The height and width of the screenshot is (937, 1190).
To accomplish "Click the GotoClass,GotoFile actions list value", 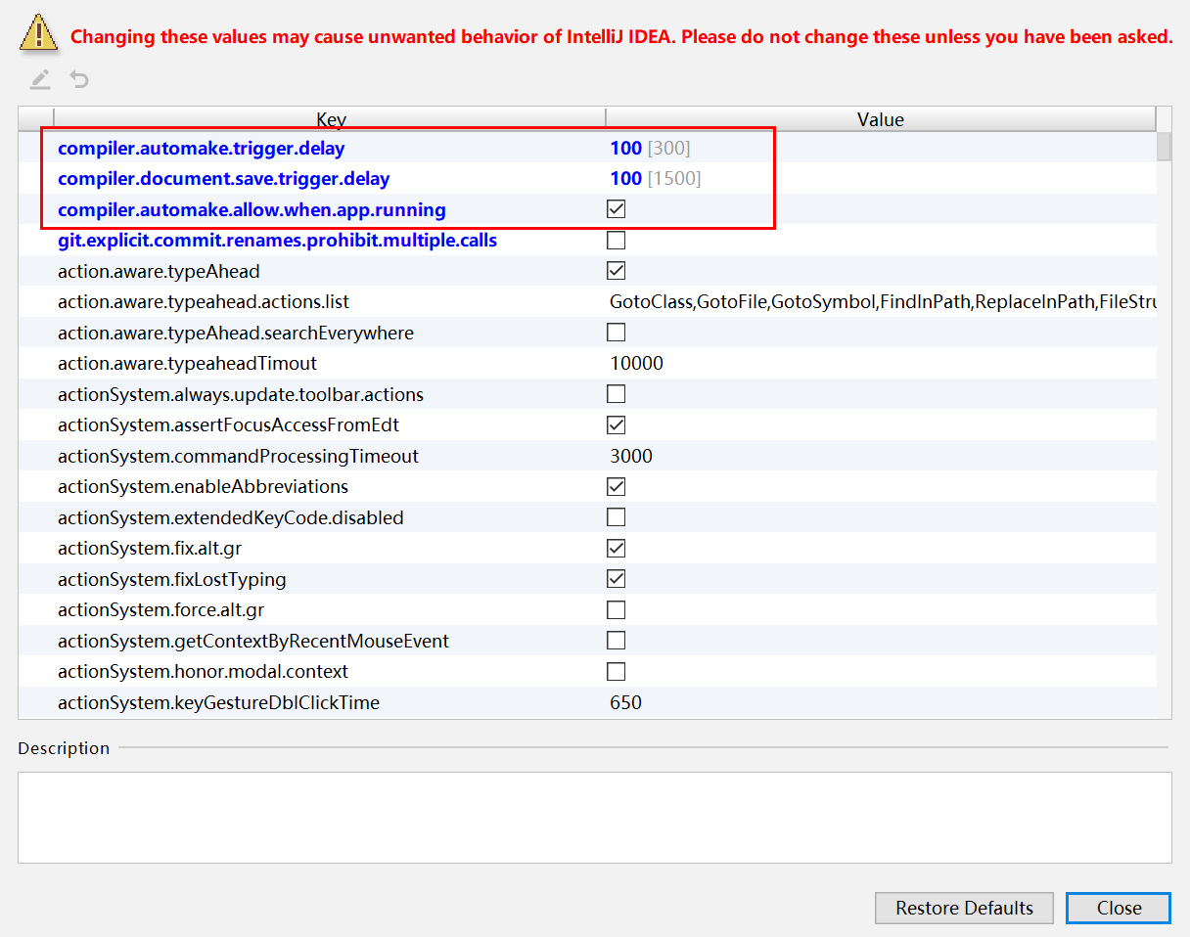I will pyautogui.click(x=883, y=302).
